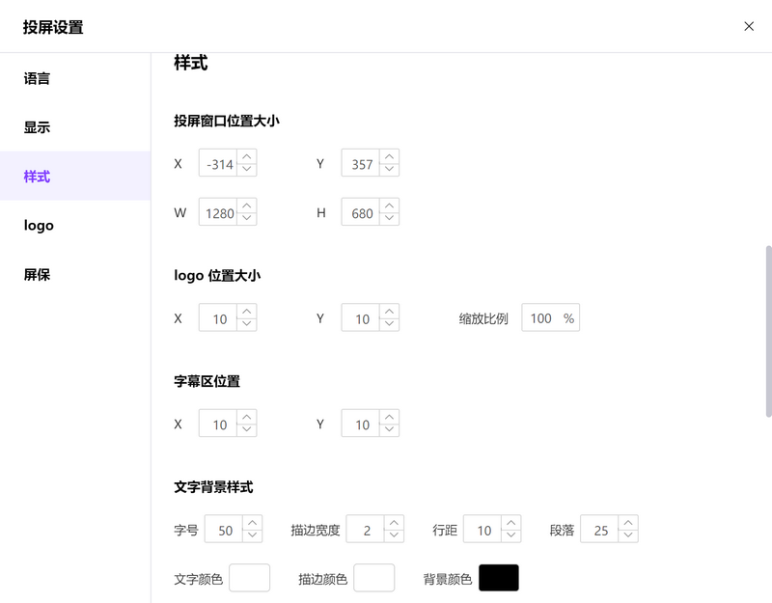
Task: Edit the 段落 field showing 25
Action: [x=599, y=529]
